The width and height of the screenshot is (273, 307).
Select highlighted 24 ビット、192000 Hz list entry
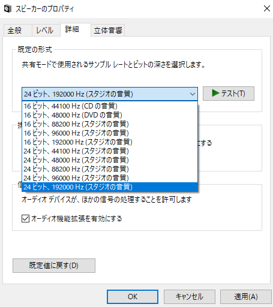(110, 187)
